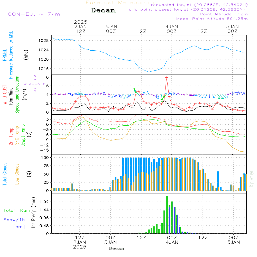The height and width of the screenshot is (257, 257).
Task: Click the 1.92 precipitation axis value
Action: 44,202
